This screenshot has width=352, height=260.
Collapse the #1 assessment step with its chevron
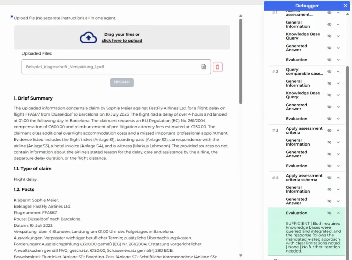coord(338,12)
